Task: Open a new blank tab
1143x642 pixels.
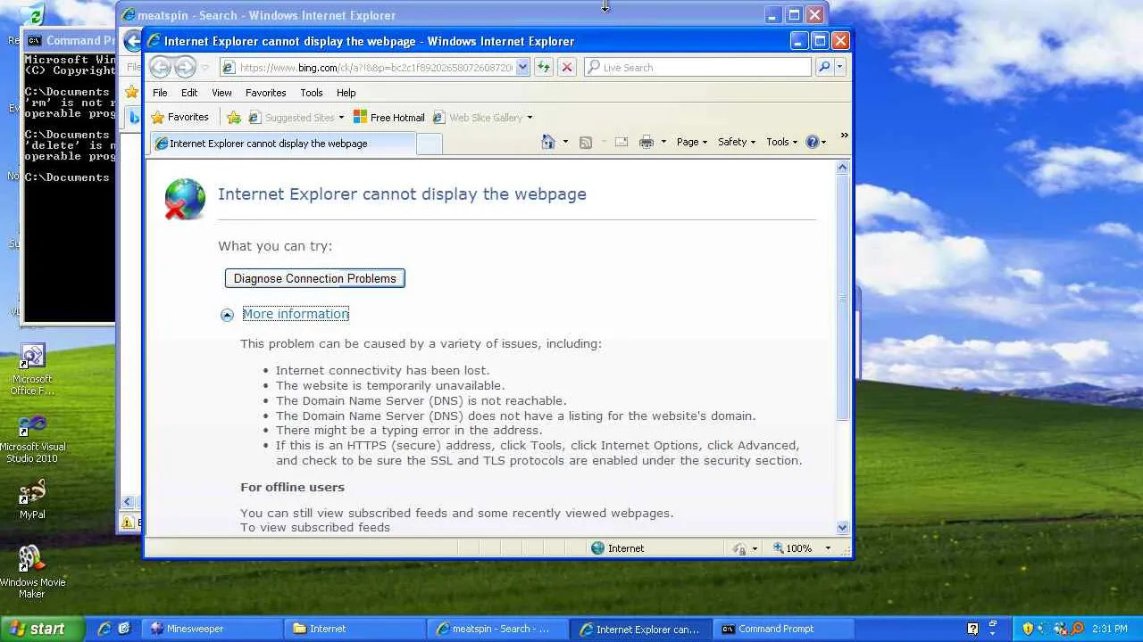Action: point(430,144)
